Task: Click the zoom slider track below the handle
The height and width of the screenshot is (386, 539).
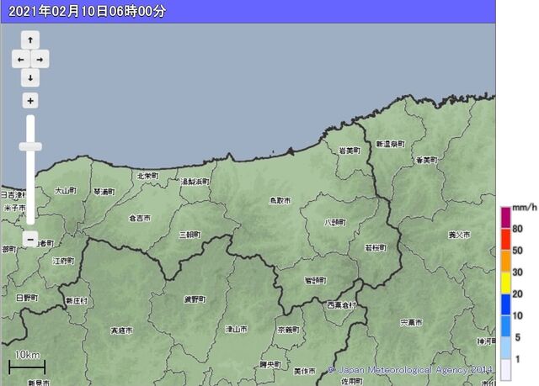Action: tap(30, 187)
